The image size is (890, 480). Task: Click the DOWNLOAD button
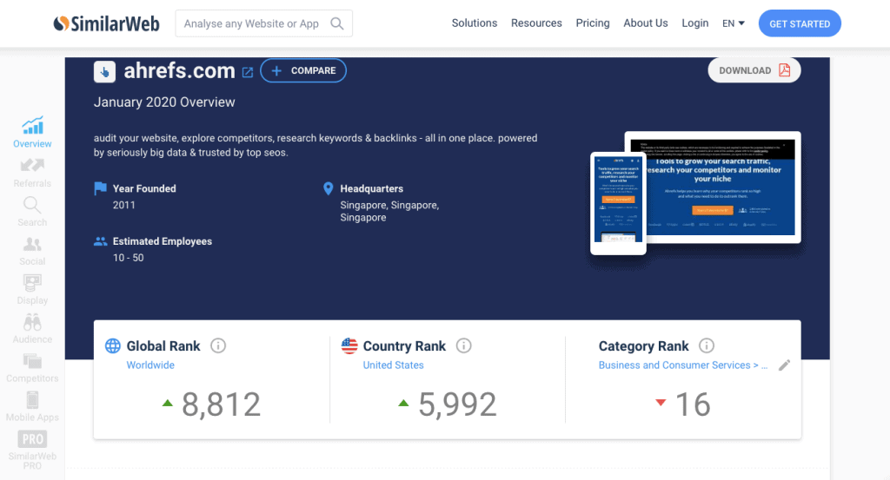pyautogui.click(x=754, y=70)
